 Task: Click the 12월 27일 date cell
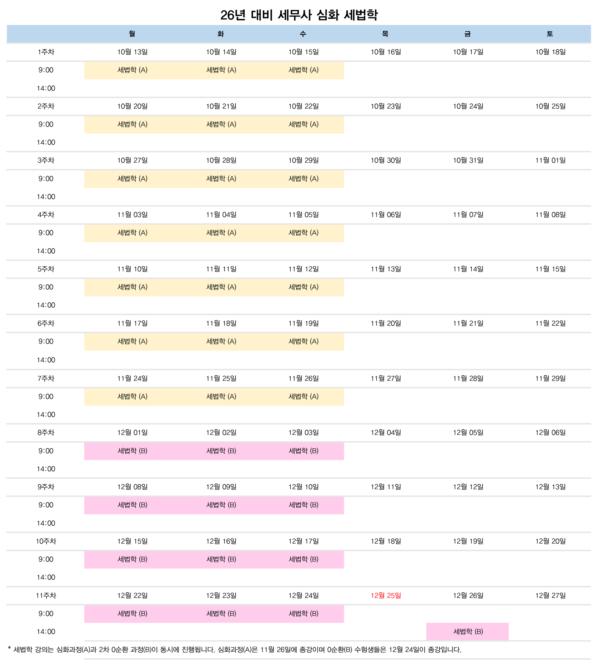coord(550,596)
